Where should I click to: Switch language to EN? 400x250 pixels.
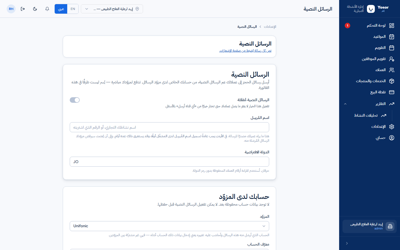pyautogui.click(x=73, y=9)
